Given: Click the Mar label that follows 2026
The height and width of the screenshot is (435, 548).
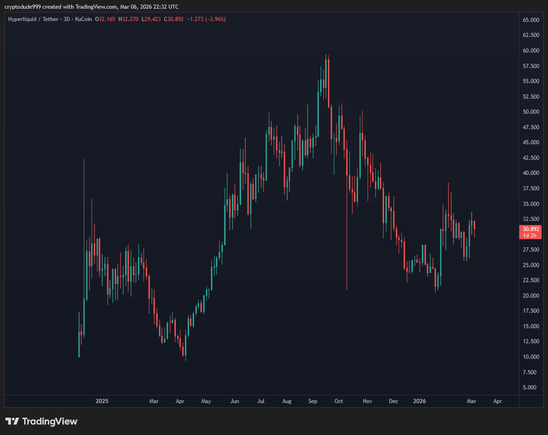Looking at the screenshot, I should pyautogui.click(x=471, y=401).
